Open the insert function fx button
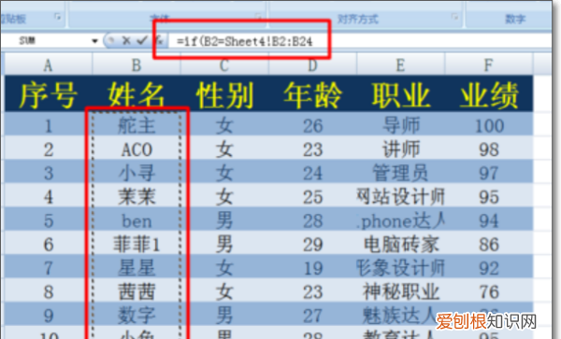Image resolution: width=561 pixels, height=339 pixels. click(159, 41)
